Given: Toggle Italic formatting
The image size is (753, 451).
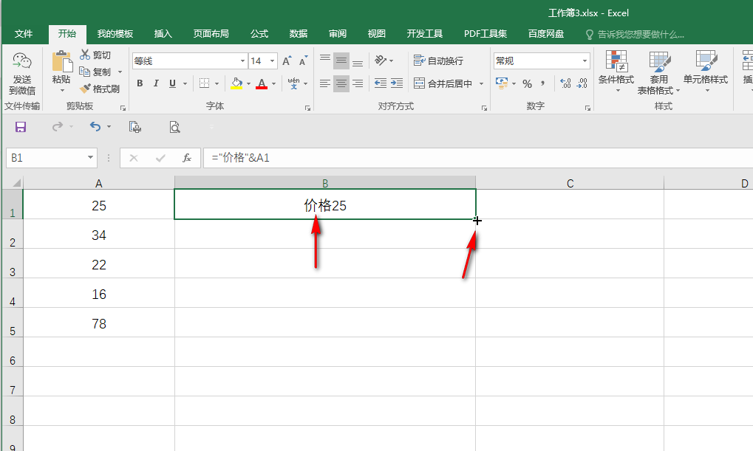Looking at the screenshot, I should (156, 83).
